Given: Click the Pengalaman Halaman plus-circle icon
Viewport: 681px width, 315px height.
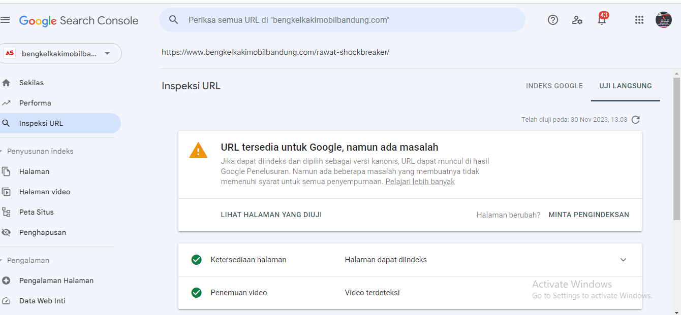Looking at the screenshot, I should point(6,281).
